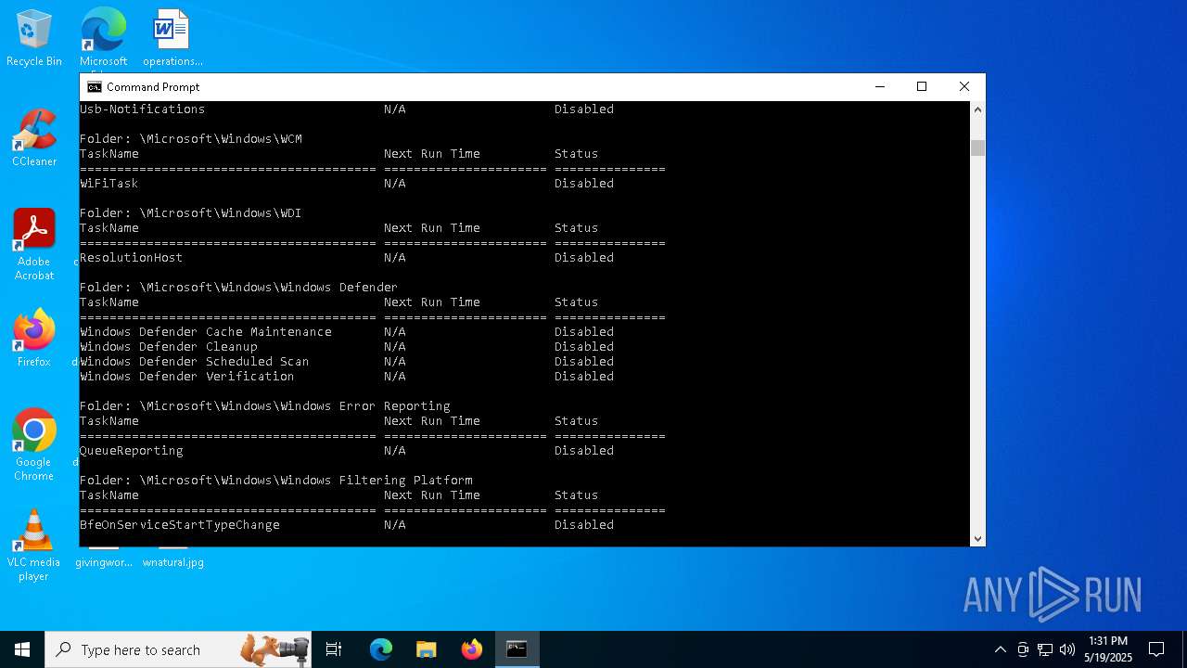The image size is (1187, 668).
Task: Open Firefox from the taskbar
Action: point(471,649)
